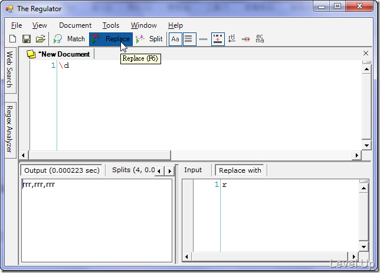Toggle the rtl right-to-left option

[232, 39]
